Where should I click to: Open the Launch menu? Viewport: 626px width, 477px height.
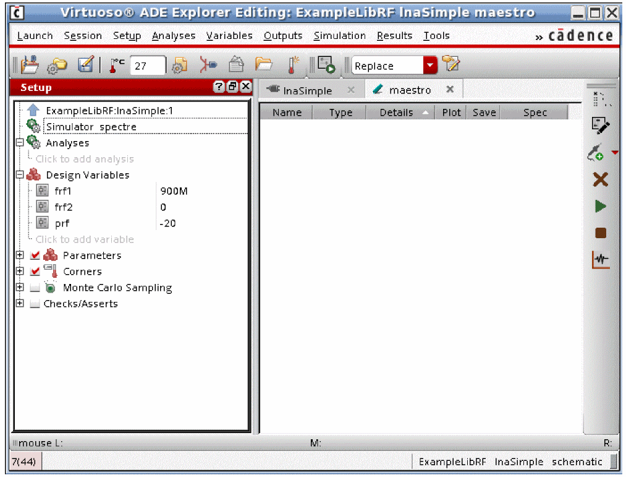35,36
